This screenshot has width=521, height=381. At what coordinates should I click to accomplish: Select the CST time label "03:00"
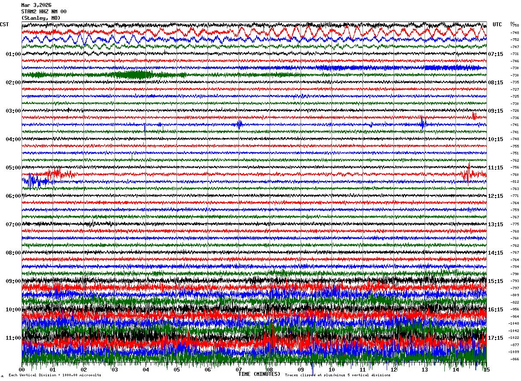(x=13, y=111)
